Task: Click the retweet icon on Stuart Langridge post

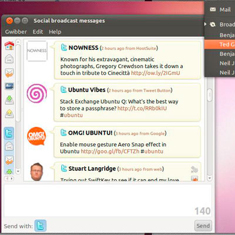Action: point(194,169)
